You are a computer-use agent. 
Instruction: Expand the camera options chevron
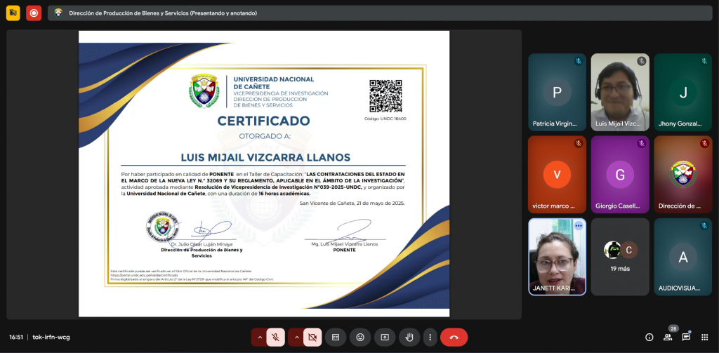click(297, 338)
